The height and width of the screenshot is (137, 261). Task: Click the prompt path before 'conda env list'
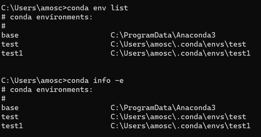coord(34,8)
